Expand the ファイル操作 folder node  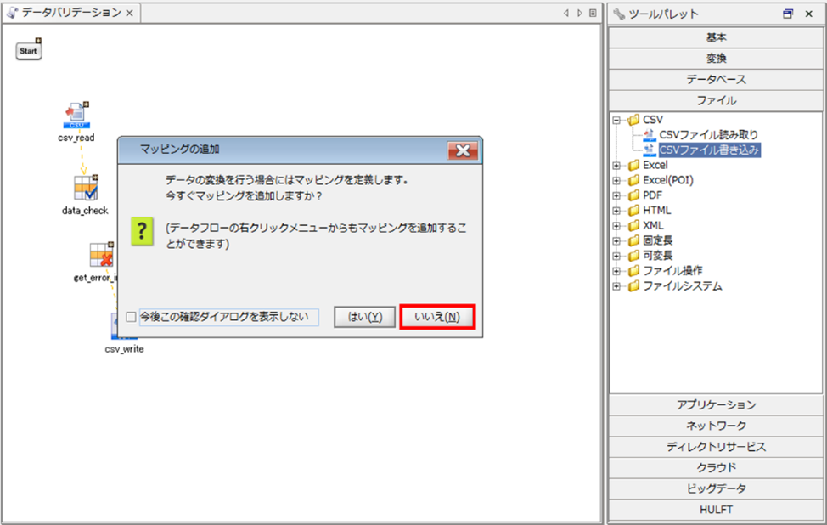[617, 271]
